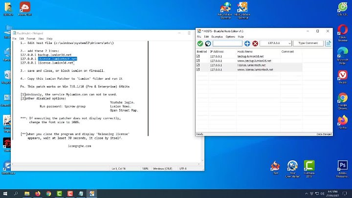Click the Hosts Editor taskbar icon
Image resolution: width=352 pixels, height=198 pixels.
click(x=91, y=194)
